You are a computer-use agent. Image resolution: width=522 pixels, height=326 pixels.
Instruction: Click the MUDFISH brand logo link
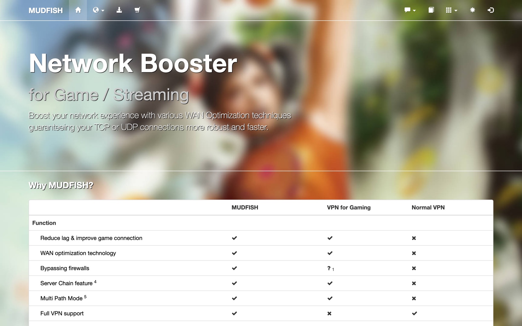[x=46, y=10]
